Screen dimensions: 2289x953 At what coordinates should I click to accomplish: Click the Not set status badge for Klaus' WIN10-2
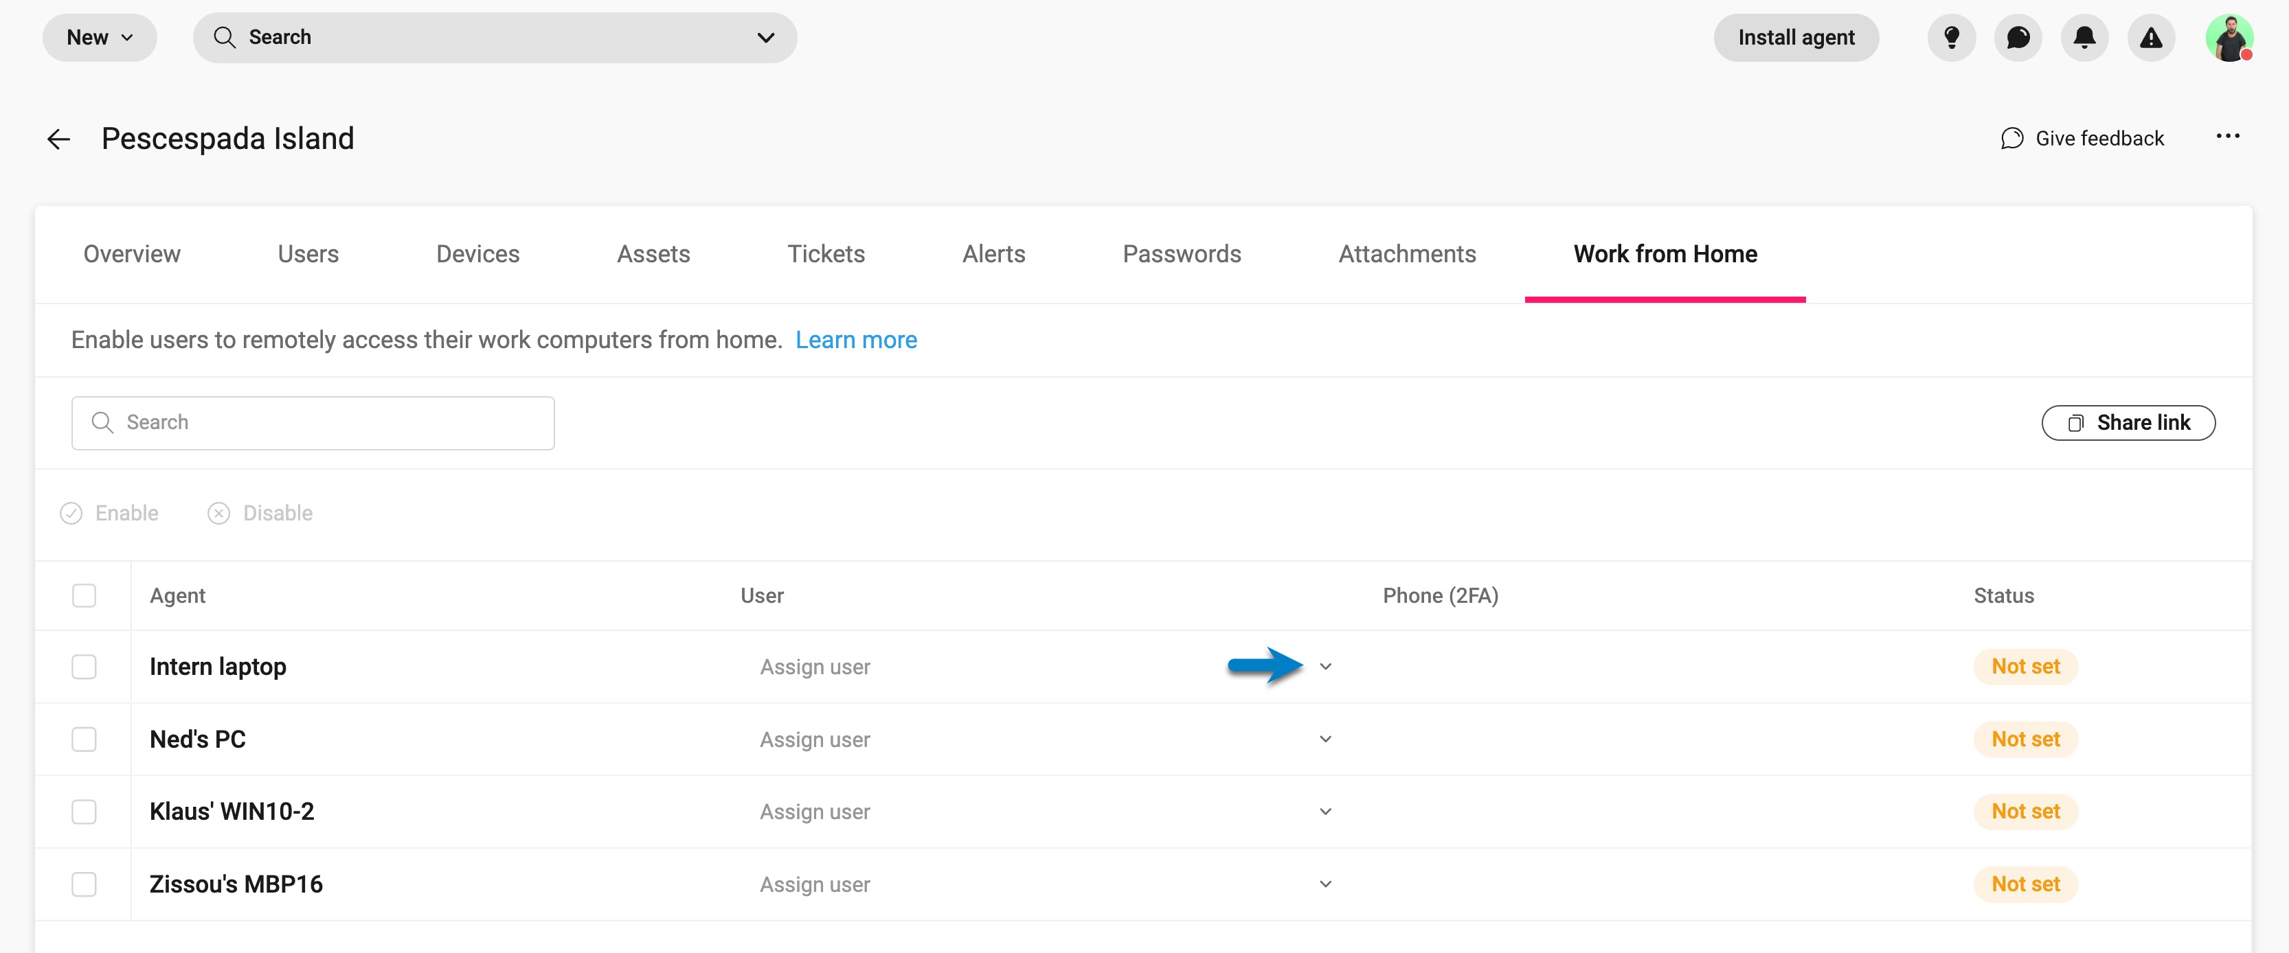click(x=2025, y=811)
